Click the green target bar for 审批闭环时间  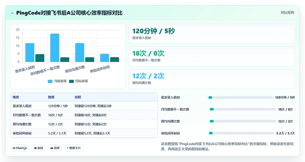click(x=115, y=60)
